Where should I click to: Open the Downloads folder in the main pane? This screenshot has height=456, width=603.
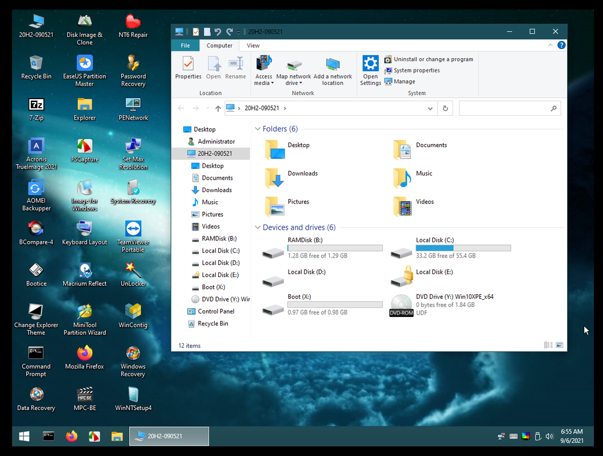(292, 177)
